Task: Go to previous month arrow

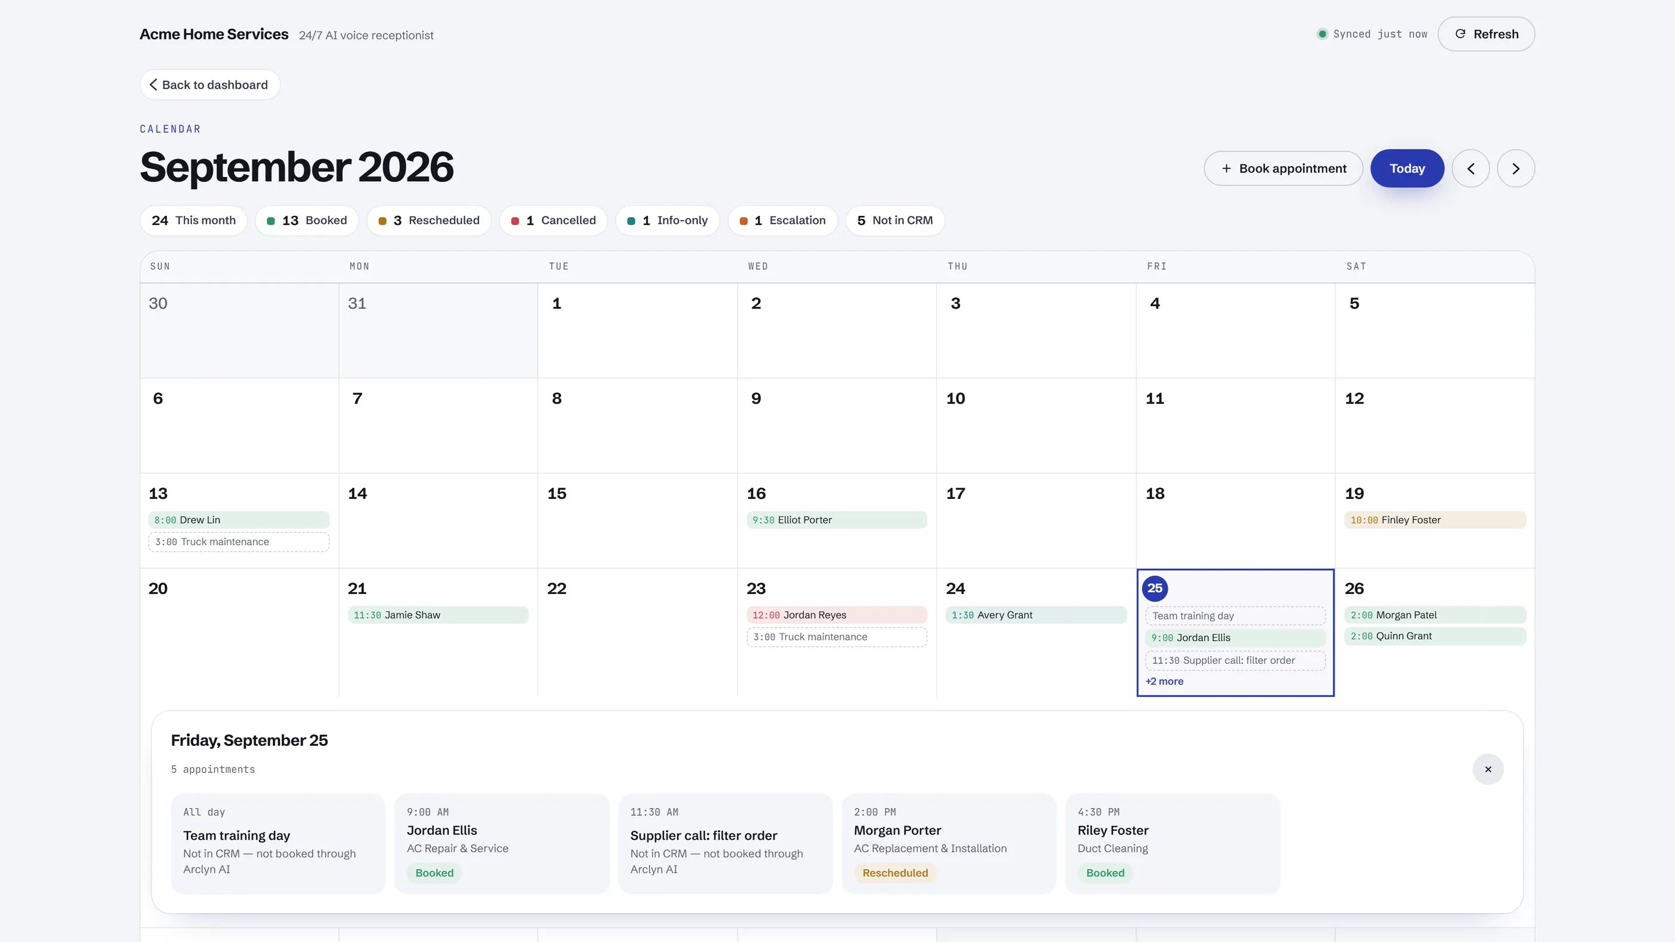Action: (1470, 169)
